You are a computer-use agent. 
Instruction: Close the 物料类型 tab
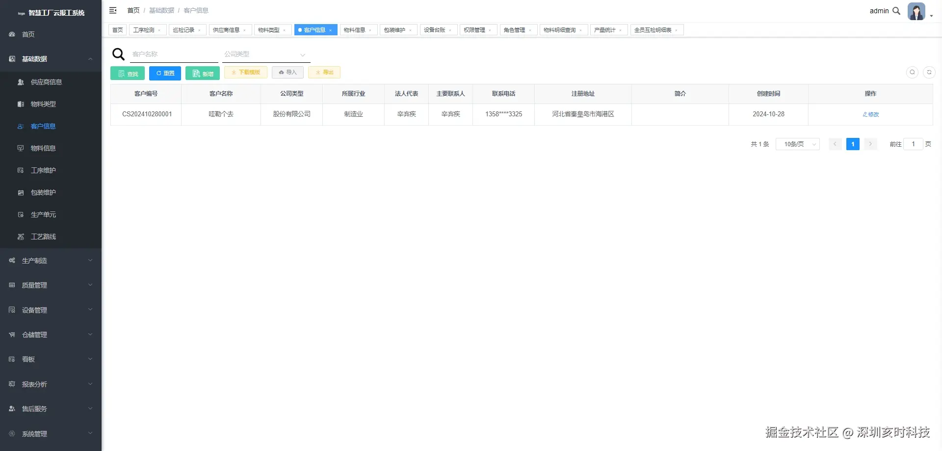(284, 30)
